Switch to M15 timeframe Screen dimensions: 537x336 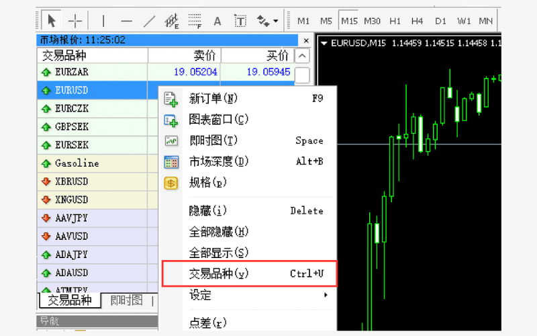coord(349,22)
